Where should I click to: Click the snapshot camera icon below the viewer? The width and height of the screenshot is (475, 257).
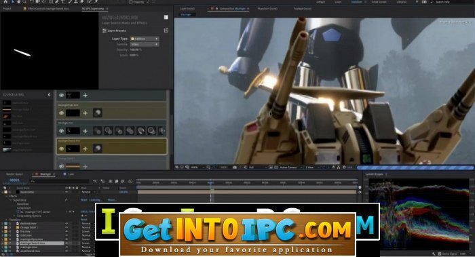tap(235, 167)
